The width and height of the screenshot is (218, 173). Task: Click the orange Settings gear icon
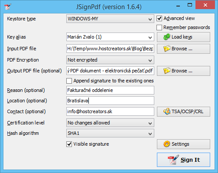[x=167, y=144]
